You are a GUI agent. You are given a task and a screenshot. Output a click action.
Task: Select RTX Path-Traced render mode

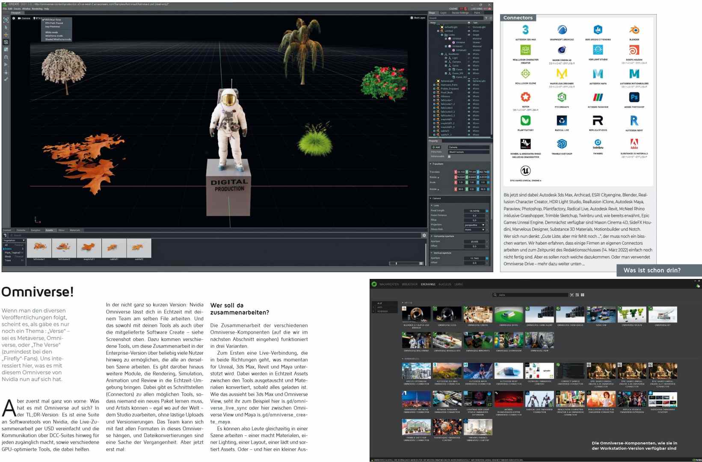54,23
